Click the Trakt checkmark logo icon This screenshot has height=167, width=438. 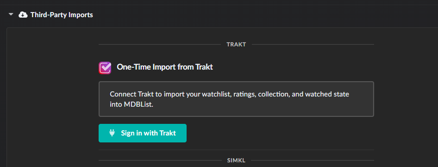click(x=105, y=68)
